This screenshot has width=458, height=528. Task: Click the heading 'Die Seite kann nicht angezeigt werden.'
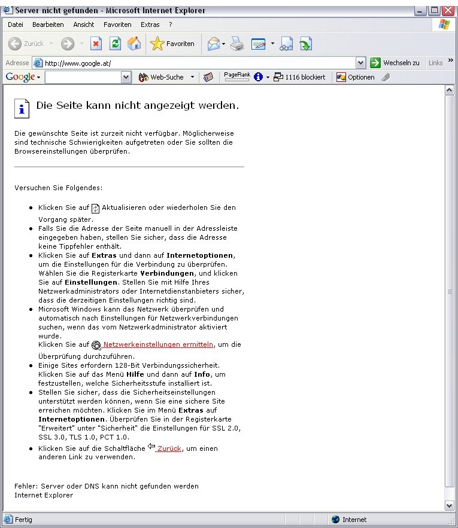click(138, 105)
